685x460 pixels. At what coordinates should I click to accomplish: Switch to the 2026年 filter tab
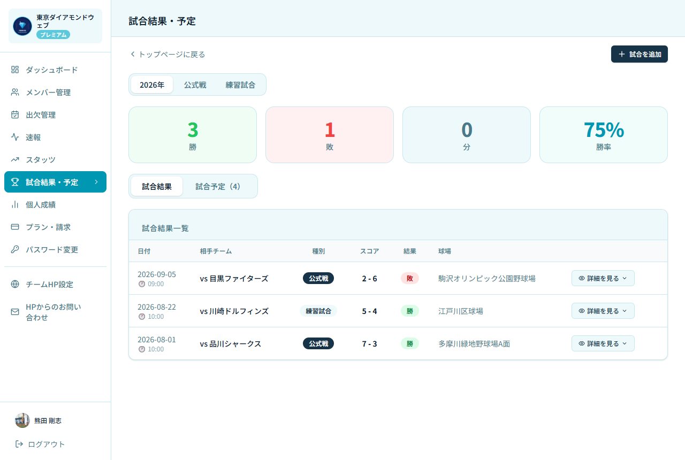coord(152,85)
